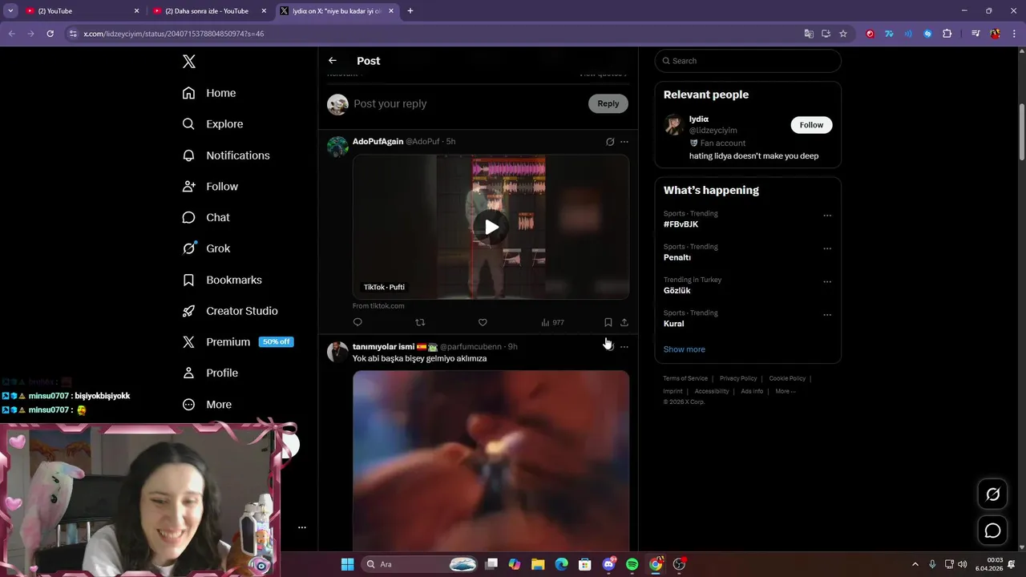Open Creator Studio in the sidebar
Screen dimensions: 1026x577
point(230,311)
